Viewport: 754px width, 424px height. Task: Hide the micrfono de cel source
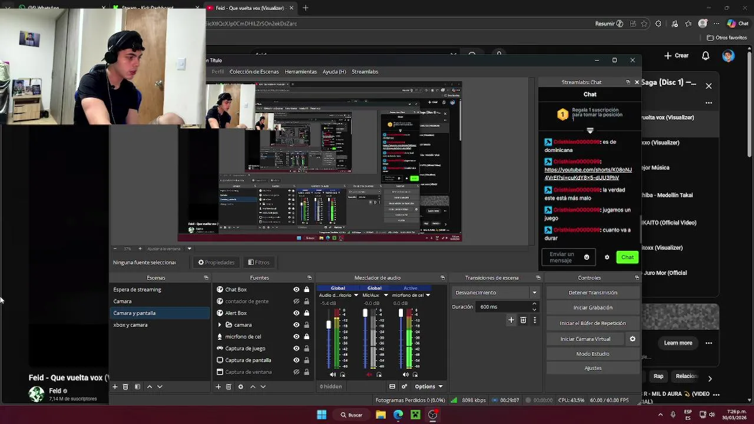tap(296, 337)
